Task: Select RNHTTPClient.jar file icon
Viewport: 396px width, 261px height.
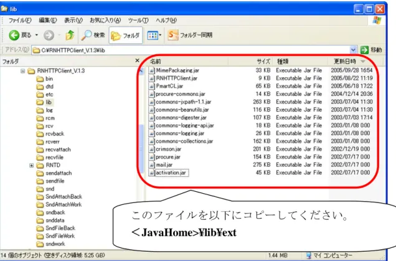Action: pyautogui.click(x=151, y=78)
